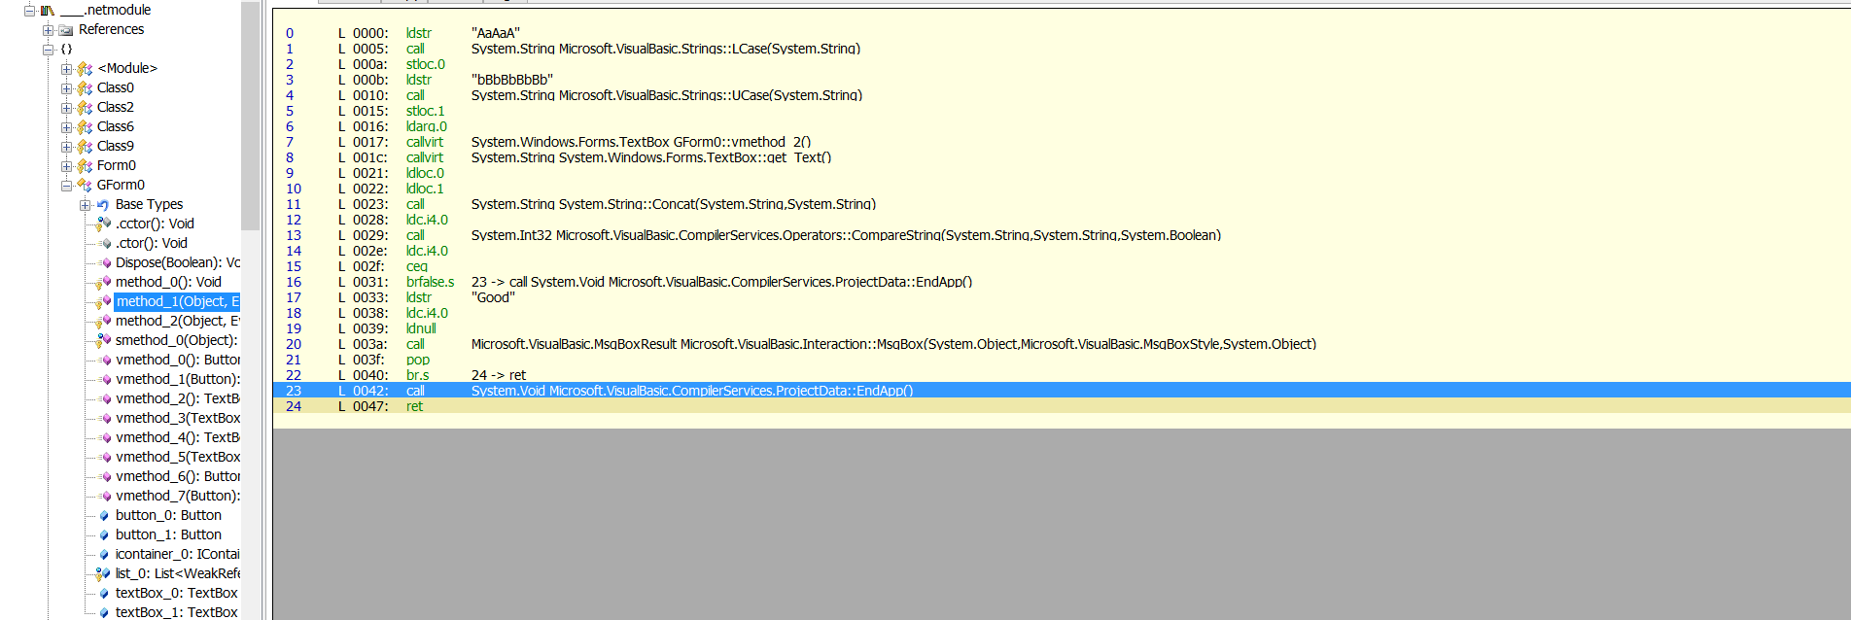This screenshot has width=1851, height=620.
Task: Click the .cctor() static constructor icon
Action: [103, 224]
